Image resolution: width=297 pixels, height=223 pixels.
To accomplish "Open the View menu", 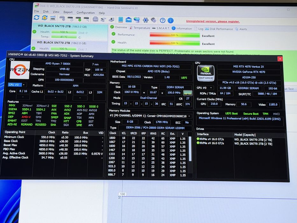I will tap(56, 12).
